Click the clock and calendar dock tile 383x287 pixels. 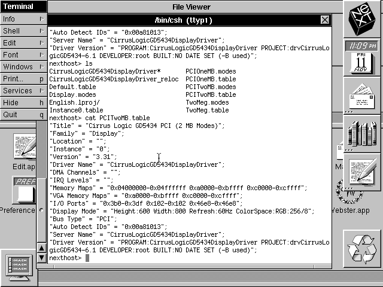pyautogui.click(x=362, y=57)
